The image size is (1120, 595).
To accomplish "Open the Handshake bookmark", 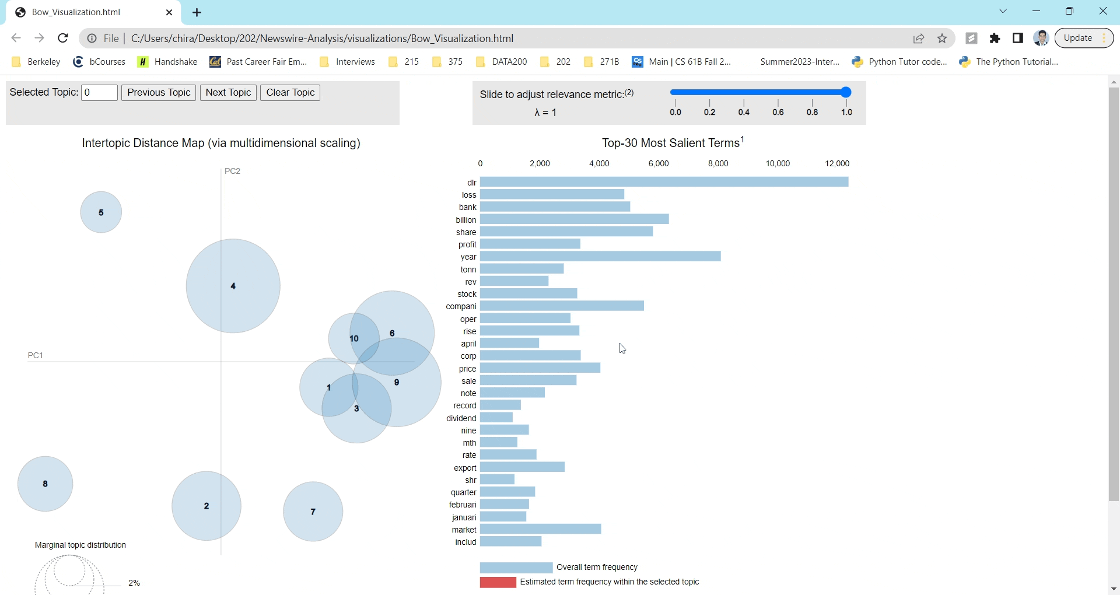I will point(167,61).
